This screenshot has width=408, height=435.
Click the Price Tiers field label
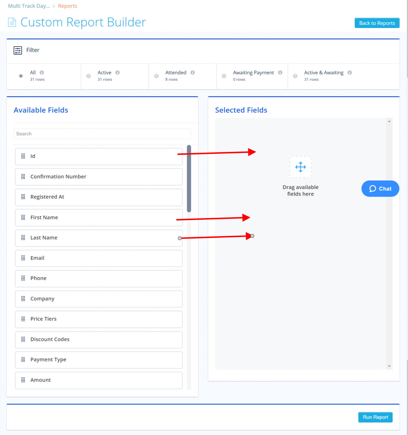point(43,319)
